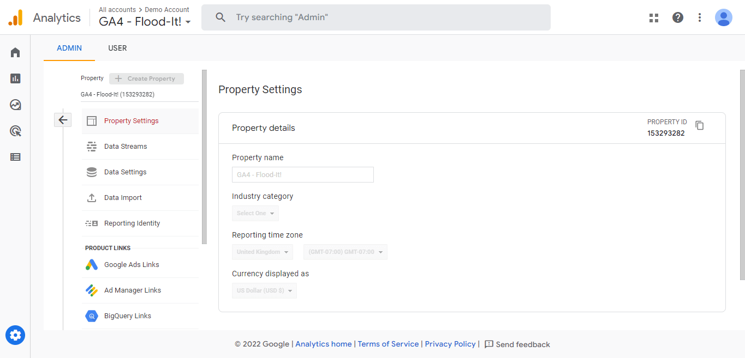Click the Ad Manager logo icon
The width and height of the screenshot is (745, 358).
click(92, 290)
